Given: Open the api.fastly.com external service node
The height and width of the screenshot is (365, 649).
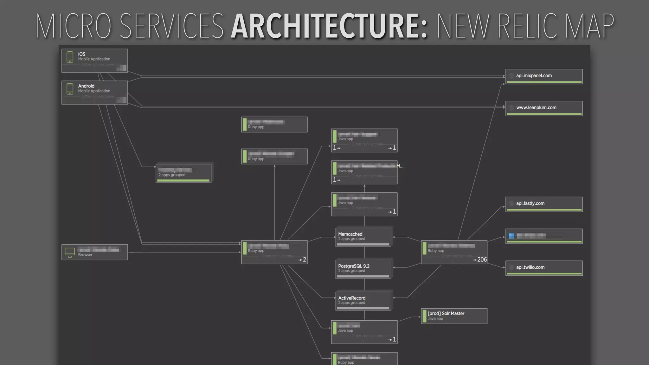Looking at the screenshot, I should 544,204.
